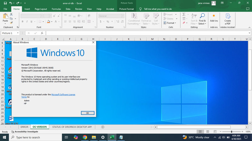Open the Add-ins button in ribbon

coord(214,18)
